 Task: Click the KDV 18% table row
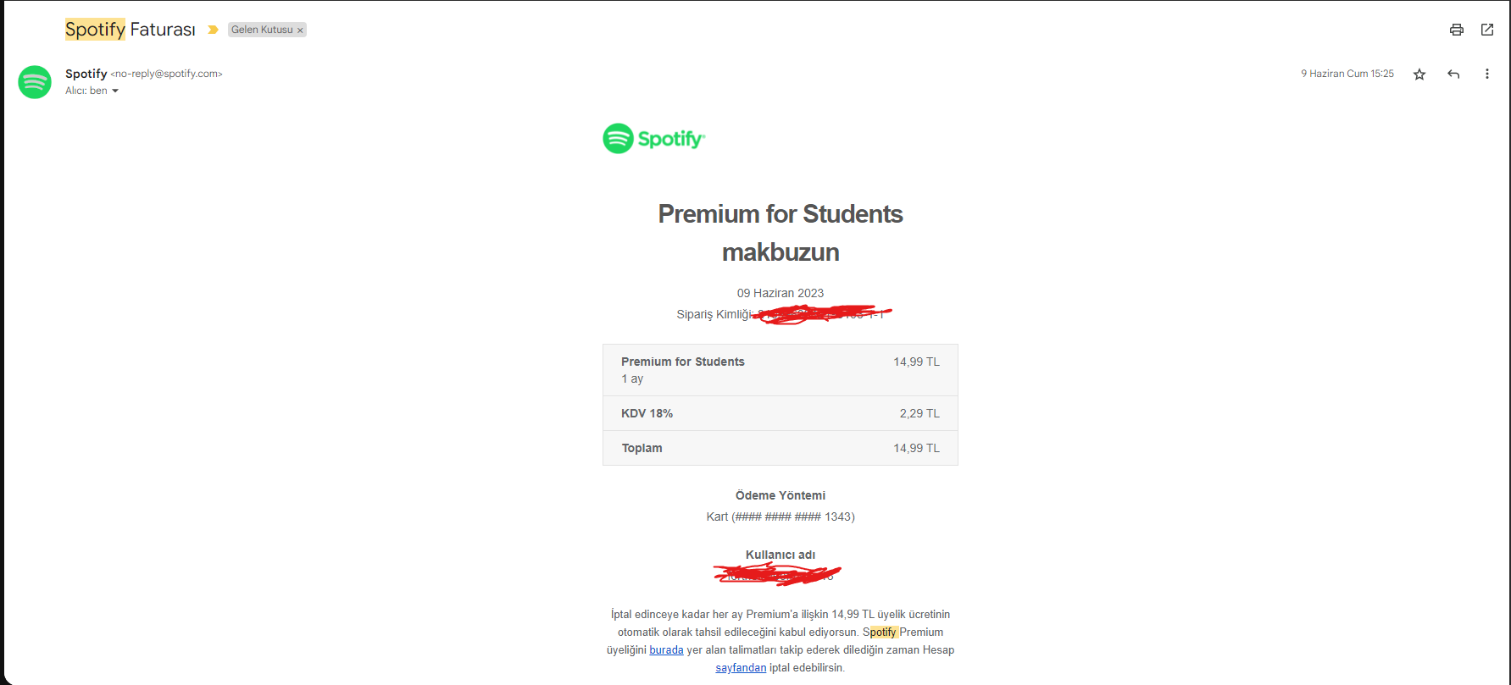click(x=780, y=413)
